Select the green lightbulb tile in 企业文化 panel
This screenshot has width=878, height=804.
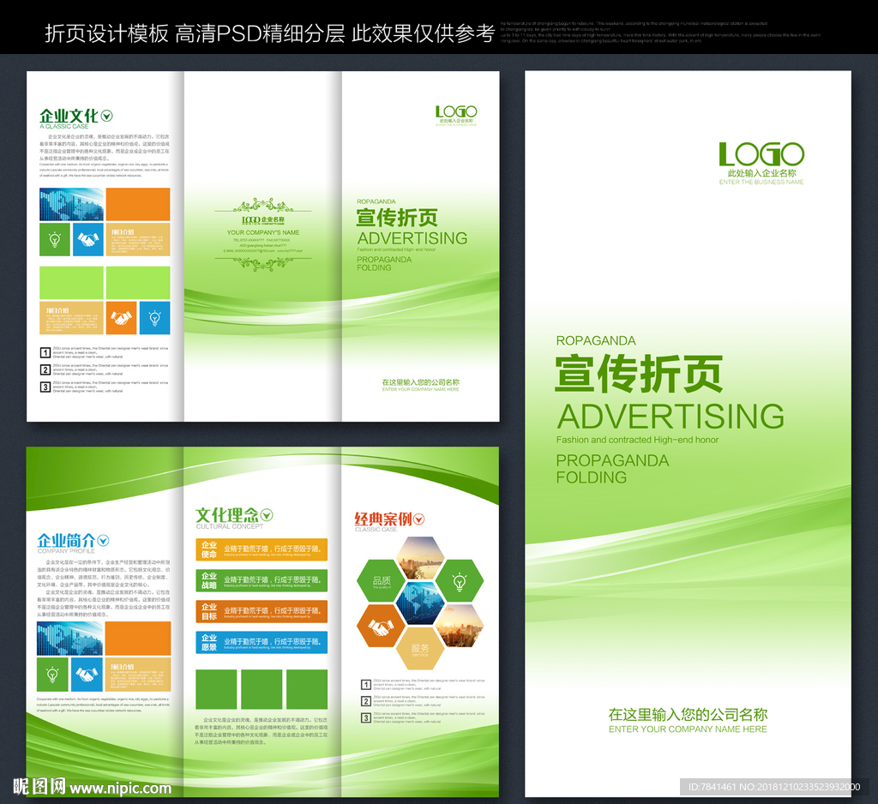point(55,240)
